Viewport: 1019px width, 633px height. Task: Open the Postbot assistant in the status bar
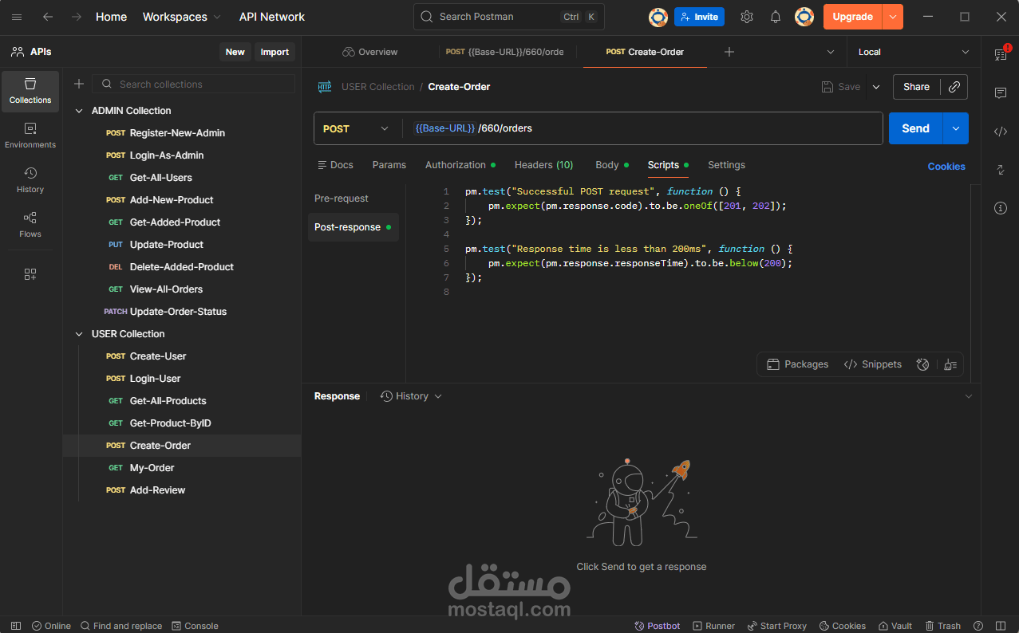tap(657, 626)
